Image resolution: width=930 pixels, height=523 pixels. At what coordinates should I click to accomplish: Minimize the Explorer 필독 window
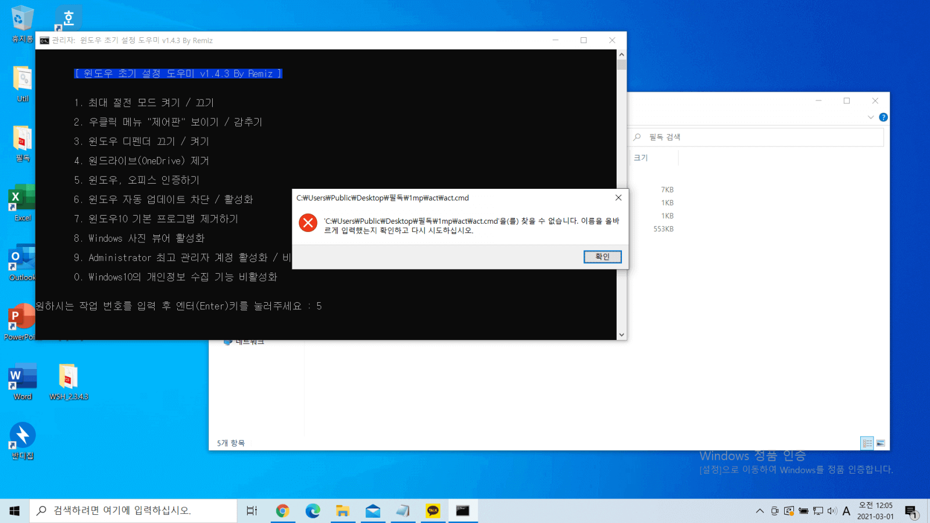click(818, 101)
